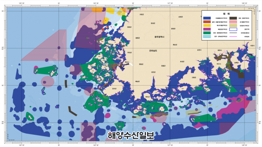Image resolution: width=262 pixels, height=147 pixels.
Task: Click the 장흥군 label
Action: coord(163,66)
